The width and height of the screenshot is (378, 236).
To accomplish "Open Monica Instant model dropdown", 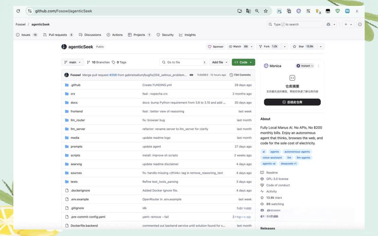I will pos(305,66).
